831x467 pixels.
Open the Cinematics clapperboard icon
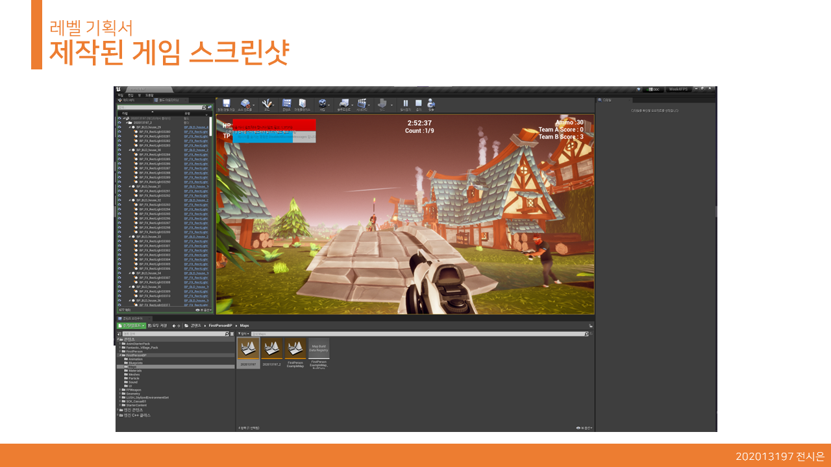pos(362,104)
